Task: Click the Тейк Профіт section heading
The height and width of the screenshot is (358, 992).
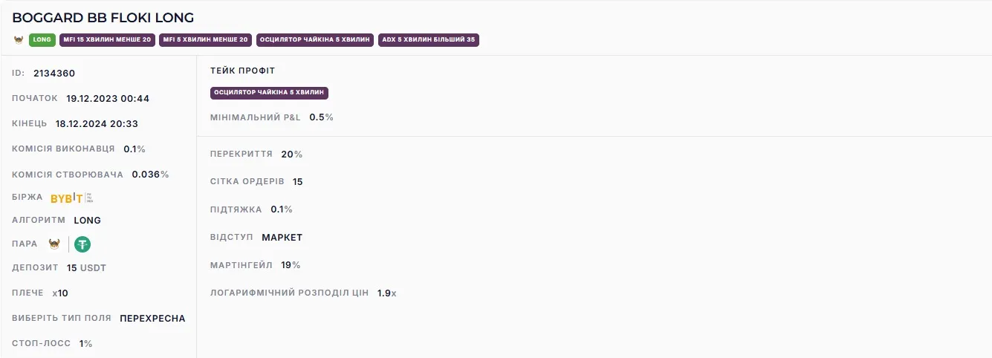Action: pos(243,71)
